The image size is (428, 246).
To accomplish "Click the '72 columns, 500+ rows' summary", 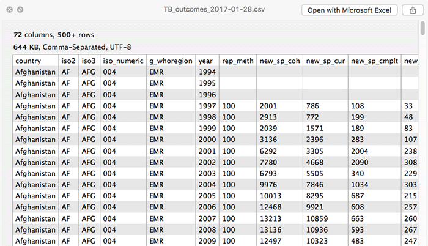I will [x=54, y=35].
